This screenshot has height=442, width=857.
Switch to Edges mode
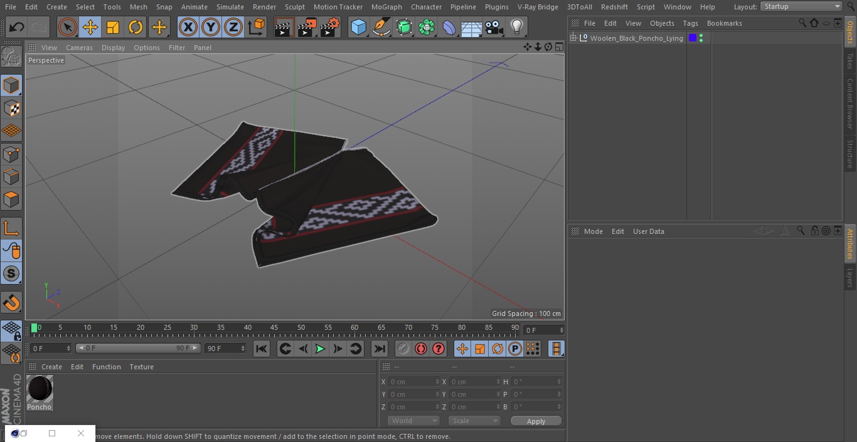11,176
